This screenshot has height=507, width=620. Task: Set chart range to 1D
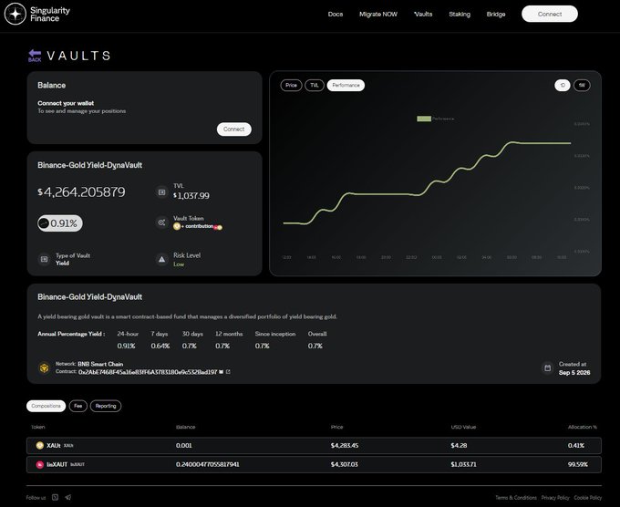563,85
